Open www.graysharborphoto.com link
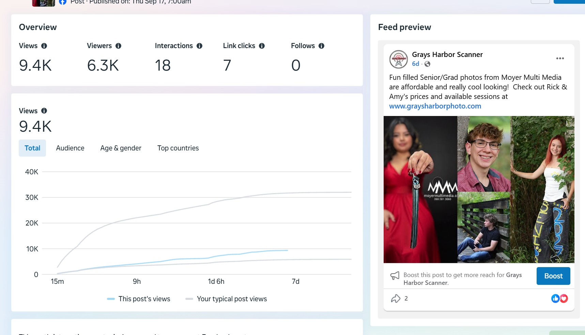This screenshot has height=335, width=585. tap(435, 106)
